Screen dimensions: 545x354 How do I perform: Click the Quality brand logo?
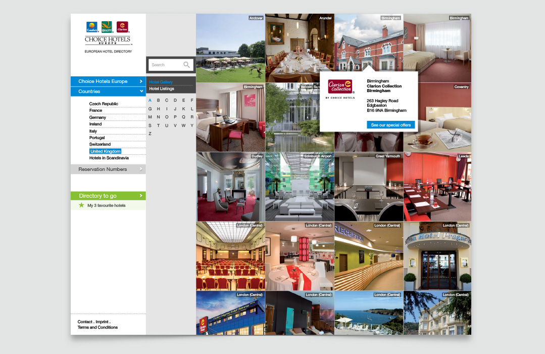[x=107, y=27]
